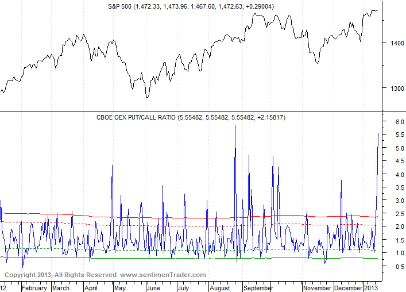Click the December month label
Screen dimensions: 406x292
click(x=348, y=288)
